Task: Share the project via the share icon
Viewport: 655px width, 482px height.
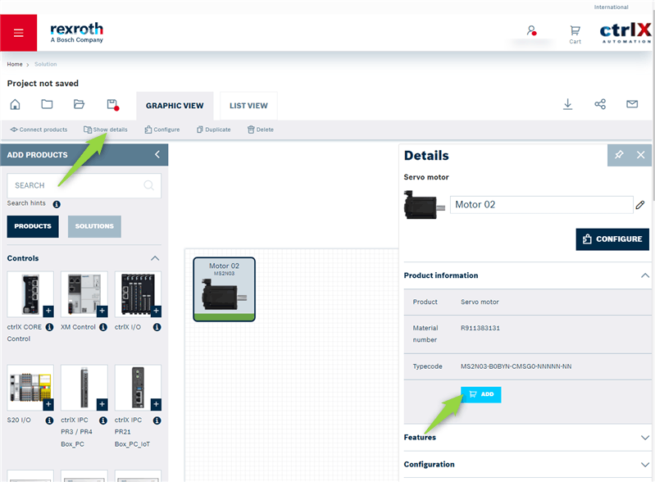Action: pos(600,104)
